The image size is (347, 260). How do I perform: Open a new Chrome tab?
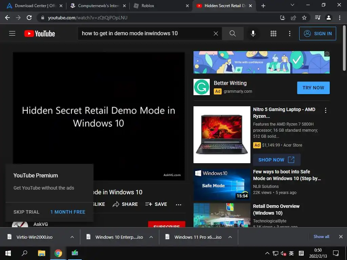point(263,6)
